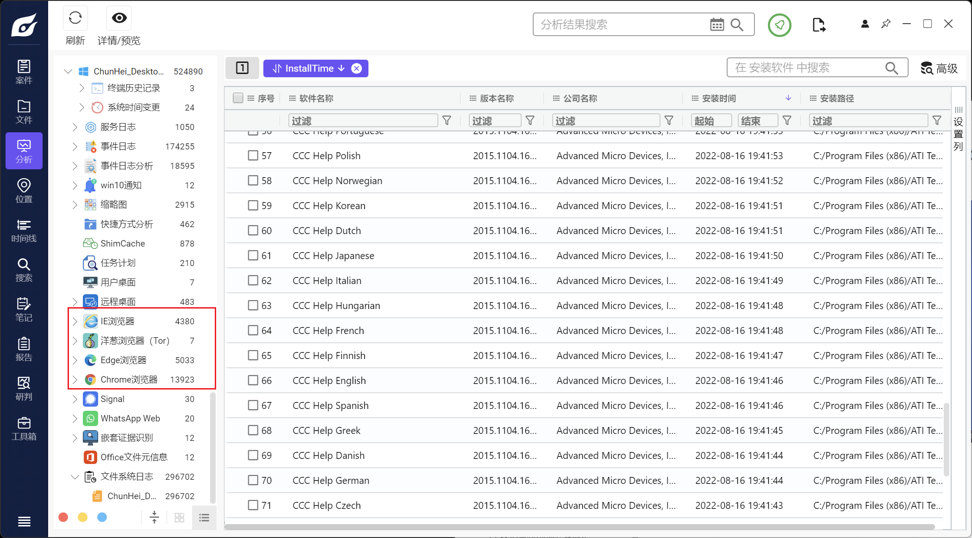Open 位置 in the sidebar
The height and width of the screenshot is (538, 972).
24,191
